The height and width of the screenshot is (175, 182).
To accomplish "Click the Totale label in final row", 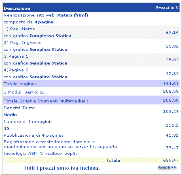I will [x=113, y=160].
